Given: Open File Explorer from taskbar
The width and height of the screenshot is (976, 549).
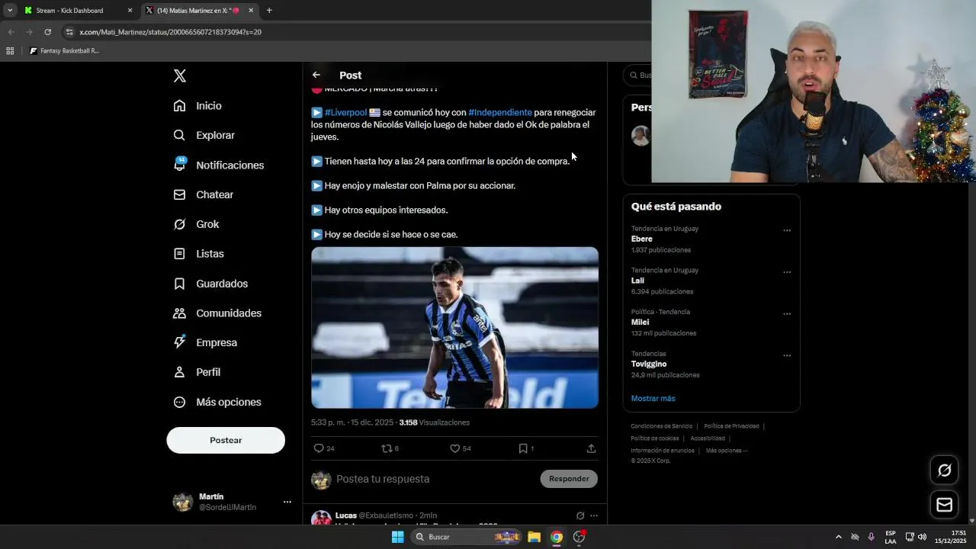Looking at the screenshot, I should [x=535, y=537].
